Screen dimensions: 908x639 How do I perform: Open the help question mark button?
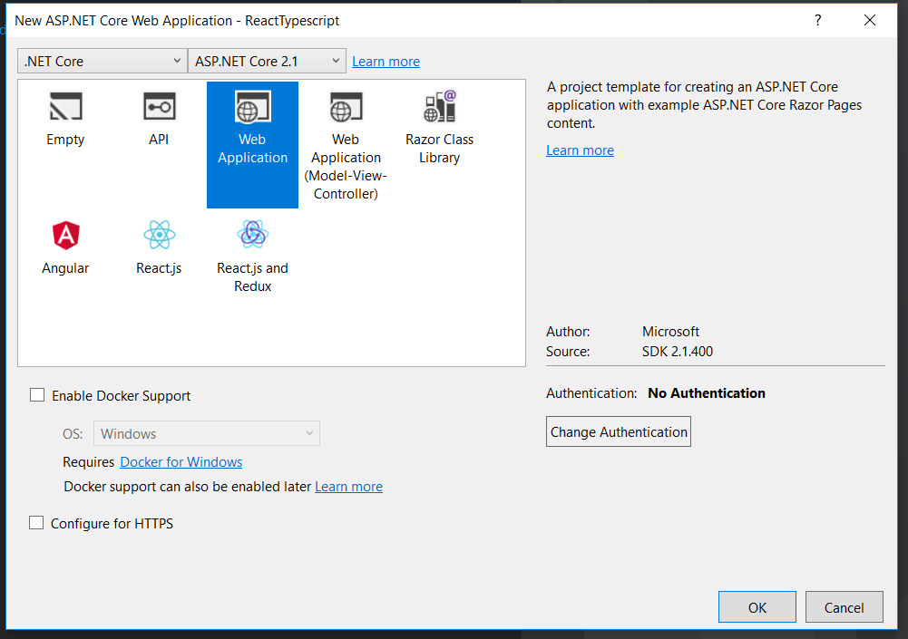817,20
